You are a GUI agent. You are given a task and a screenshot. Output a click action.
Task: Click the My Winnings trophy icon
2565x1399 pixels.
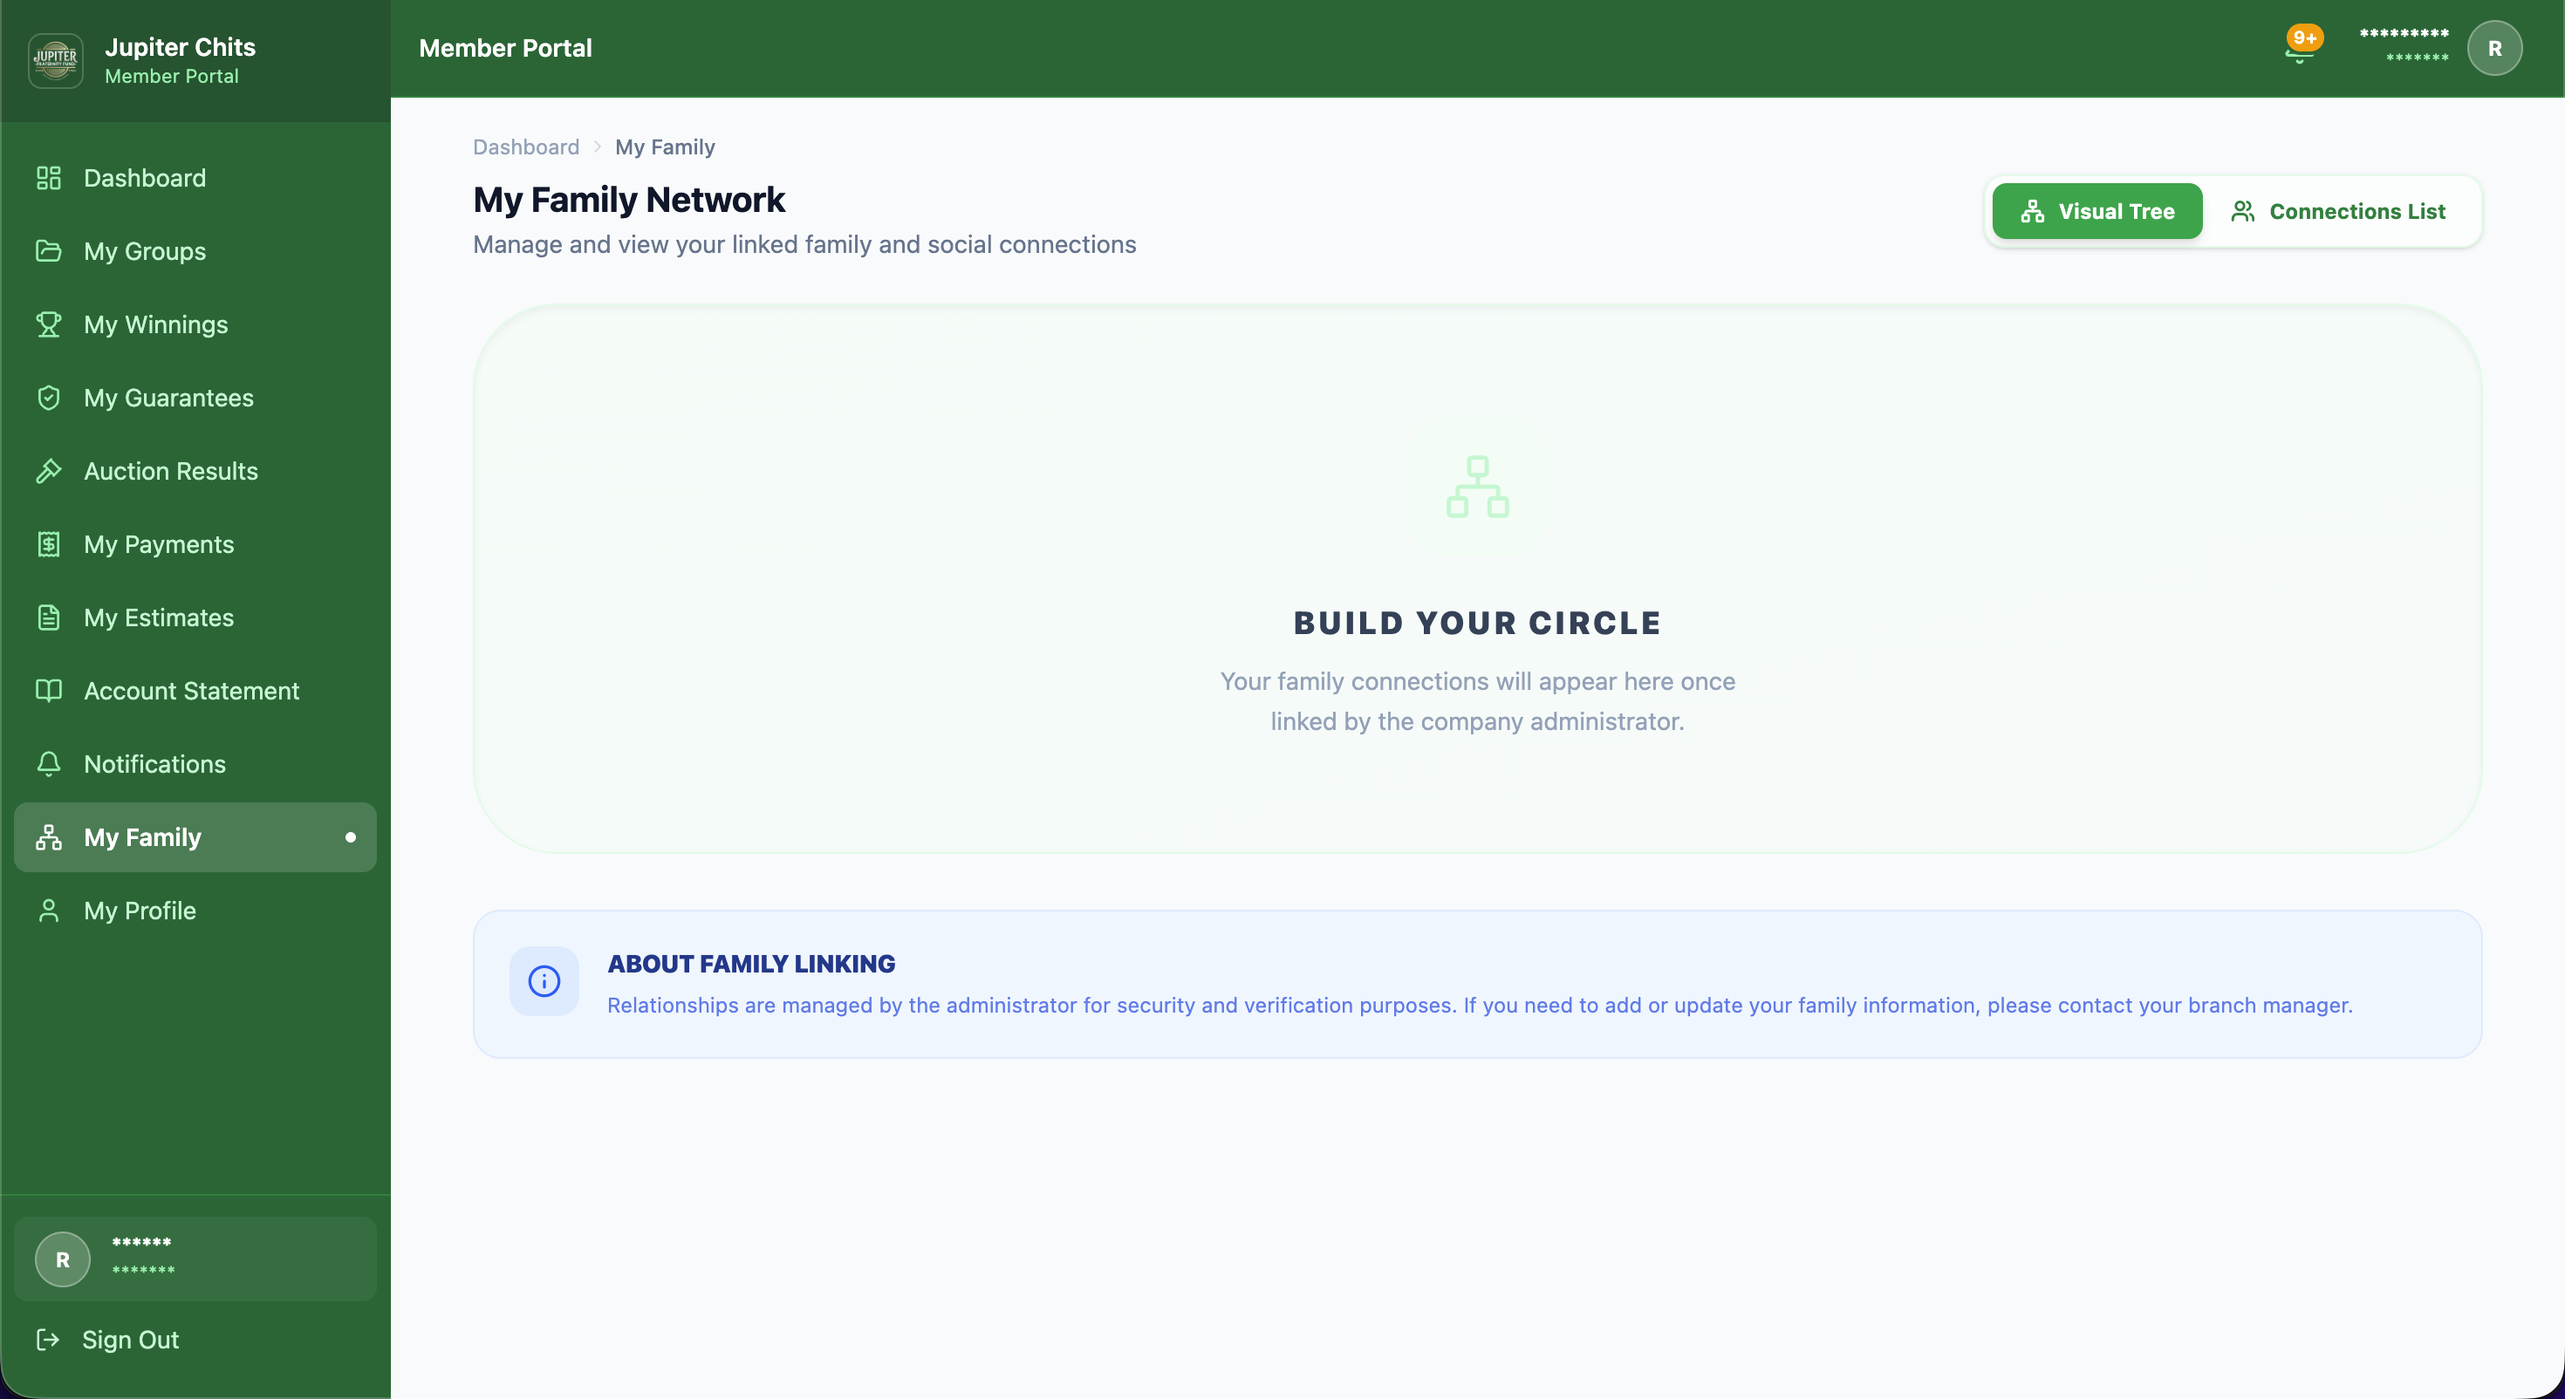(x=50, y=324)
